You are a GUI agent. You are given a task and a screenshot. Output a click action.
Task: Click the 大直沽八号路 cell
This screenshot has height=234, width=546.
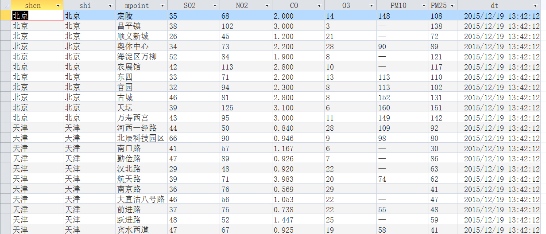[141, 199]
